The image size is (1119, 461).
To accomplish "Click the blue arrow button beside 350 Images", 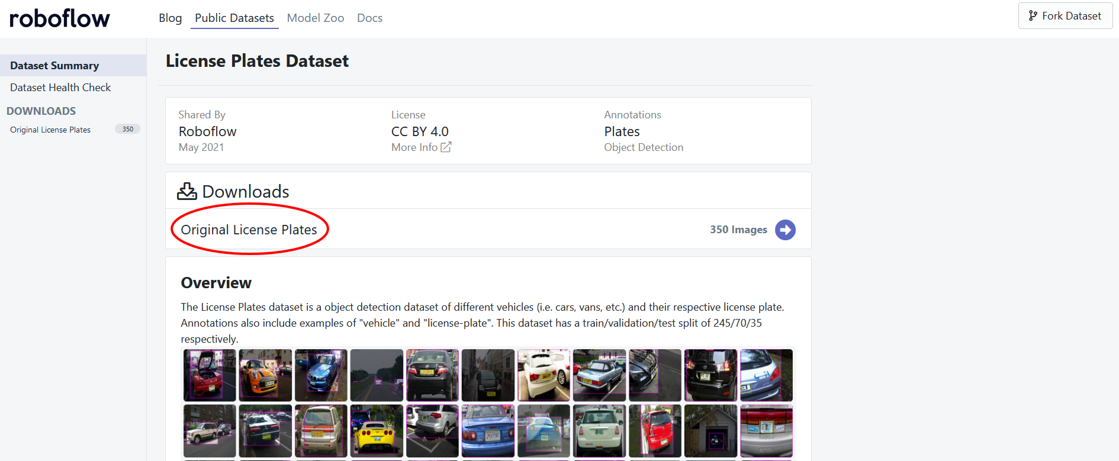I will (785, 230).
